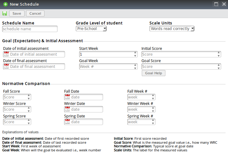Screen dimensions: 228x159
Task: Open the Fall Date calendar icon
Action: pyautogui.click(x=68, y=97)
